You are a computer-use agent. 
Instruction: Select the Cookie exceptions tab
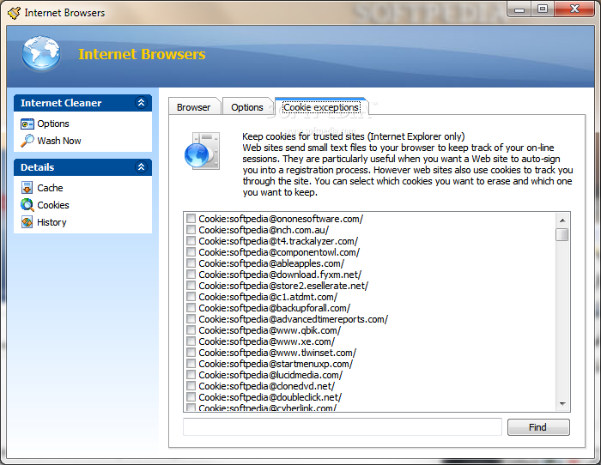click(x=321, y=107)
